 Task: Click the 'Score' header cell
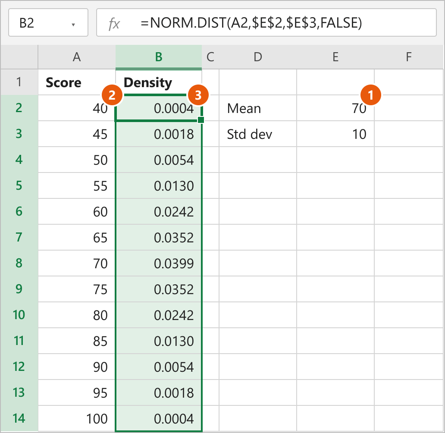[77, 82]
